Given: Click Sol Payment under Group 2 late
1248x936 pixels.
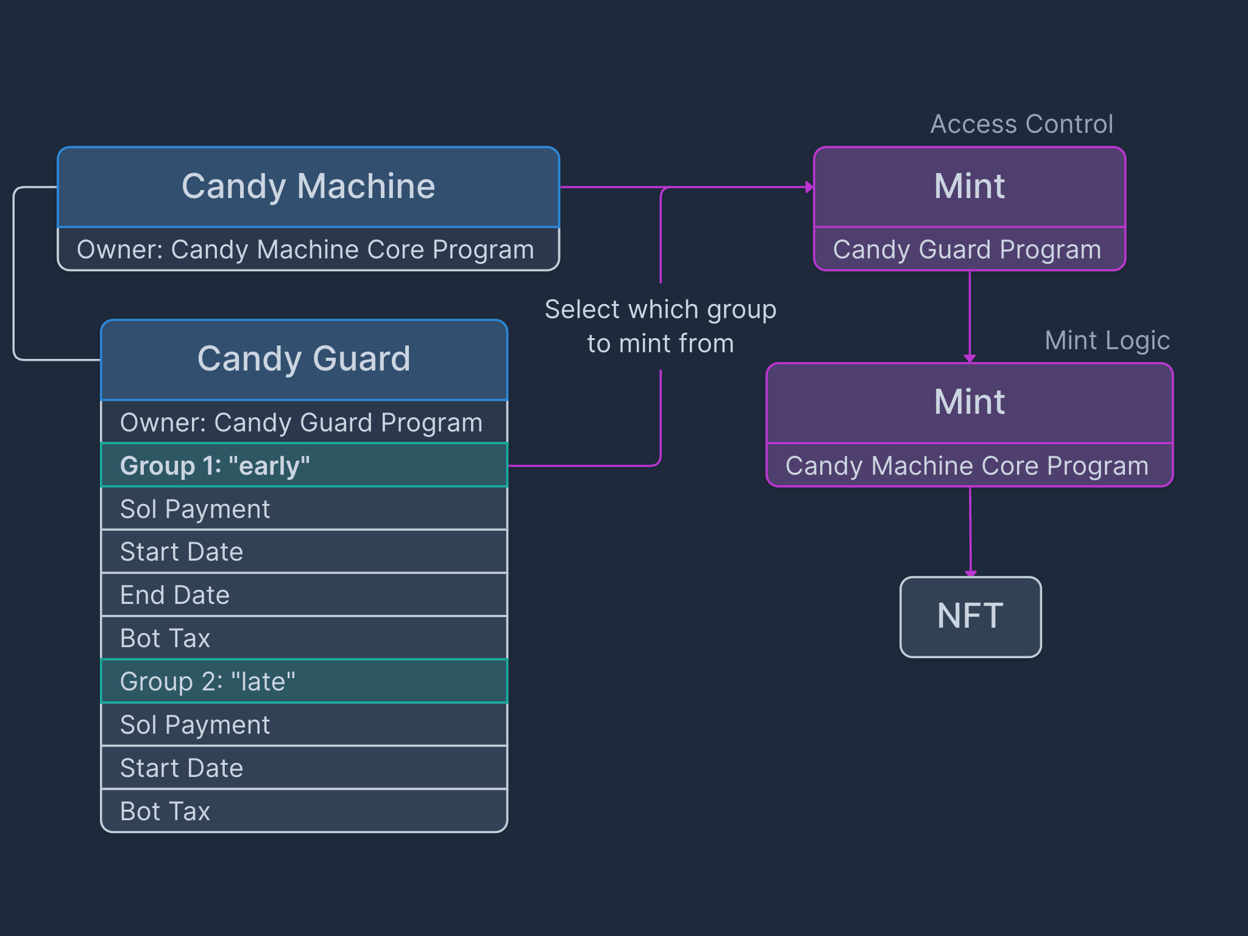Looking at the screenshot, I should 304,725.
